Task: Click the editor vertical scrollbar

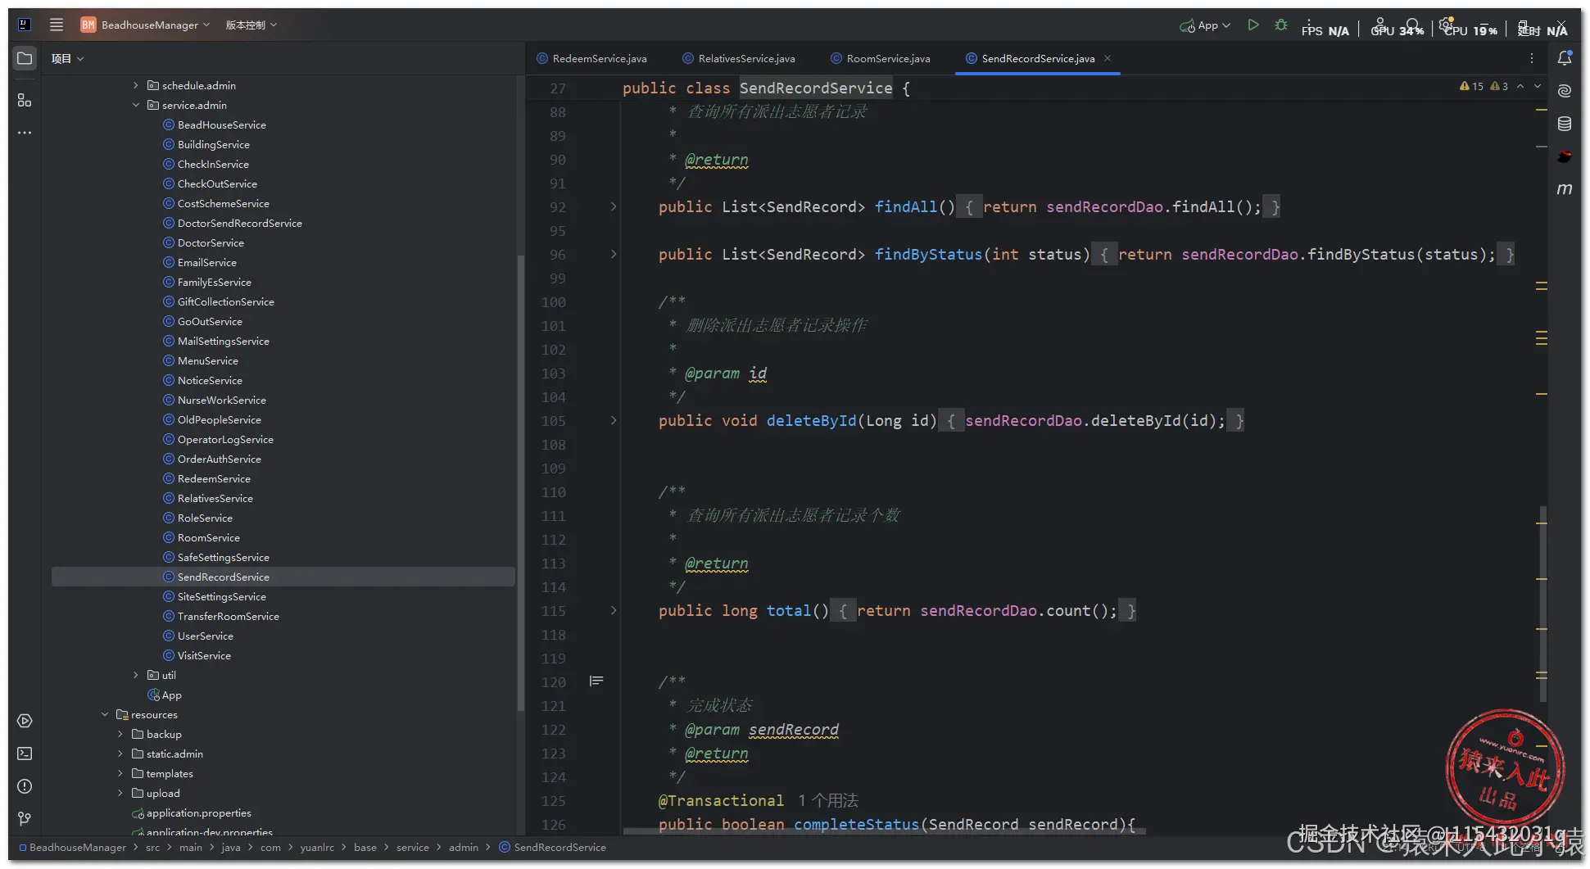Action: tap(1543, 604)
